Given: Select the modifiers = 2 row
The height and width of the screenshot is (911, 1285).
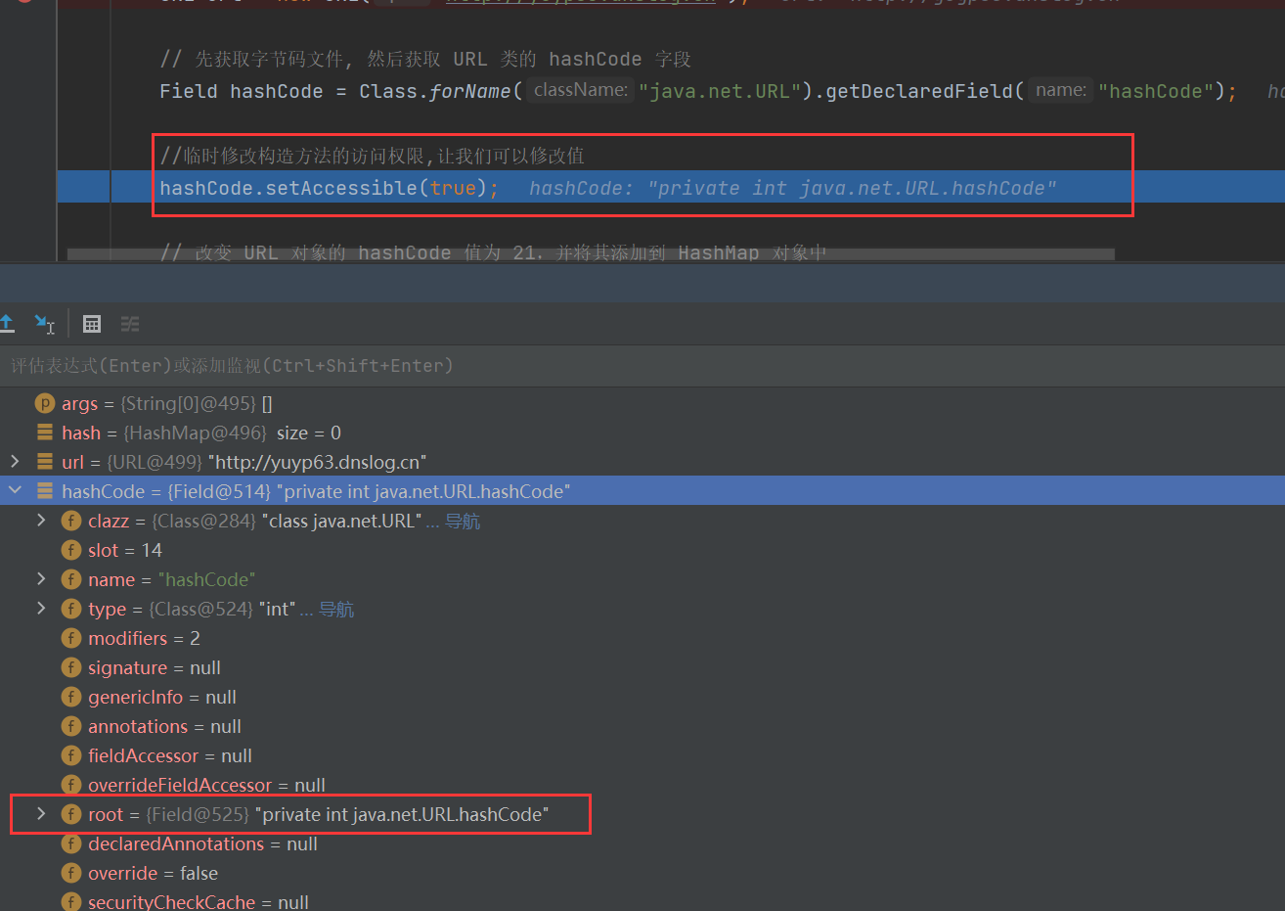Looking at the screenshot, I should click(642, 638).
